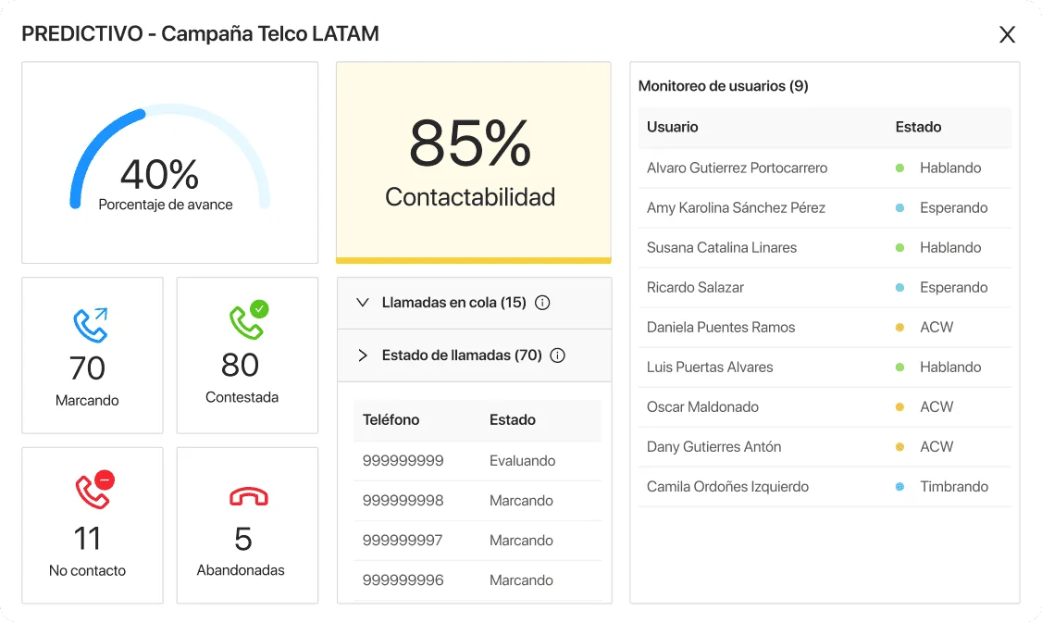This screenshot has height=623, width=1042.
Task: Click the red No contacto phone icon
Action: [x=94, y=490]
